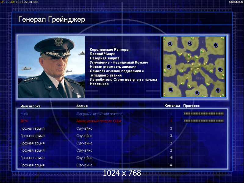Click 'Ядерный китайский генерал' army entry
The image size is (244, 183).
(x=99, y=114)
